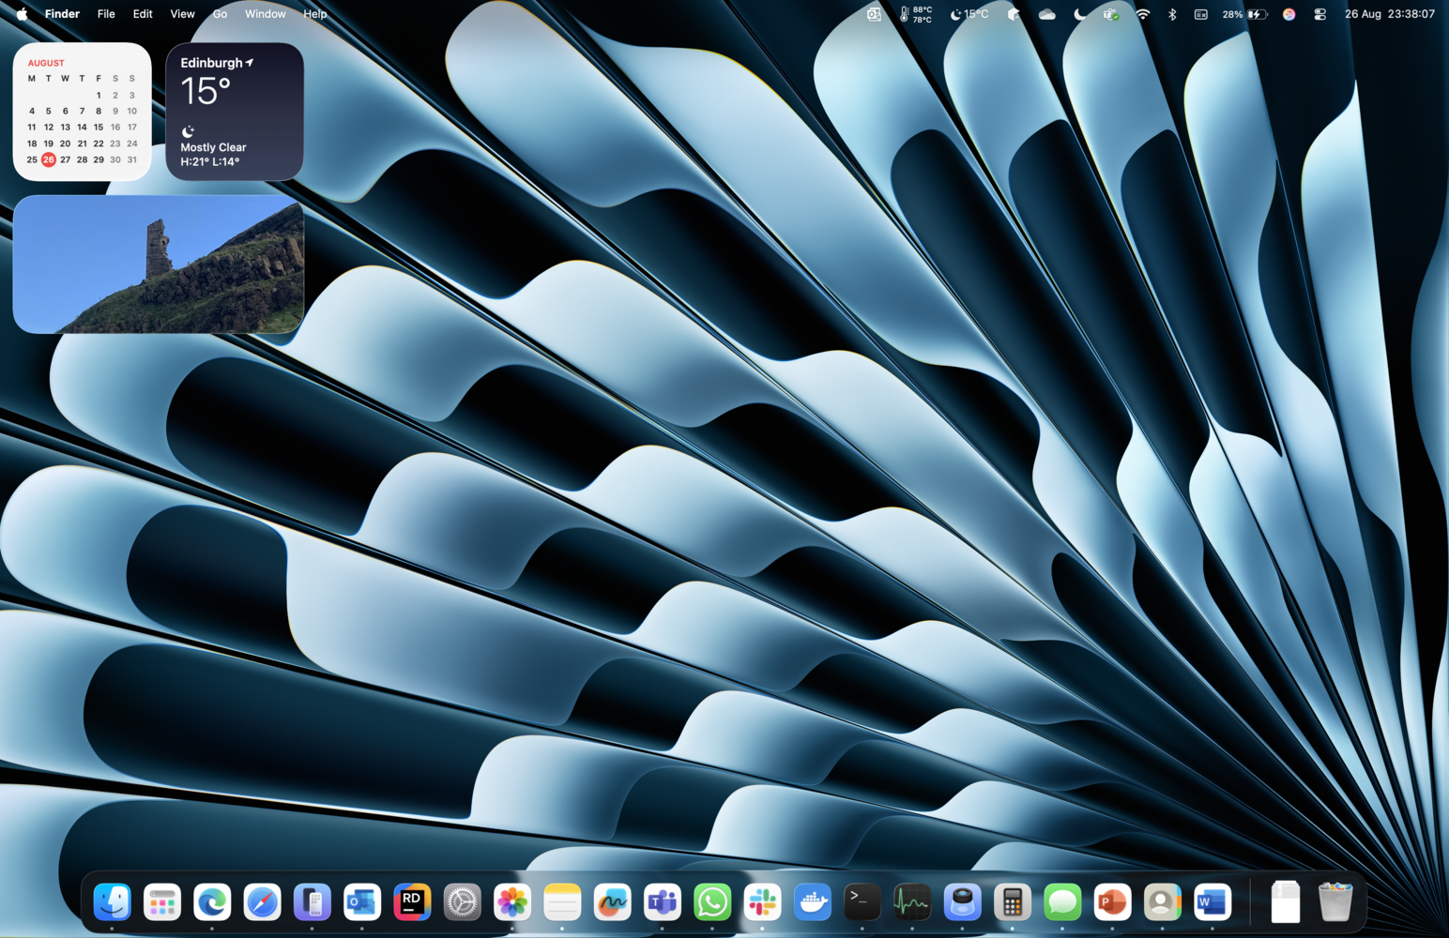Select today's date 26 in calendar widget
1449x938 pixels.
(49, 159)
